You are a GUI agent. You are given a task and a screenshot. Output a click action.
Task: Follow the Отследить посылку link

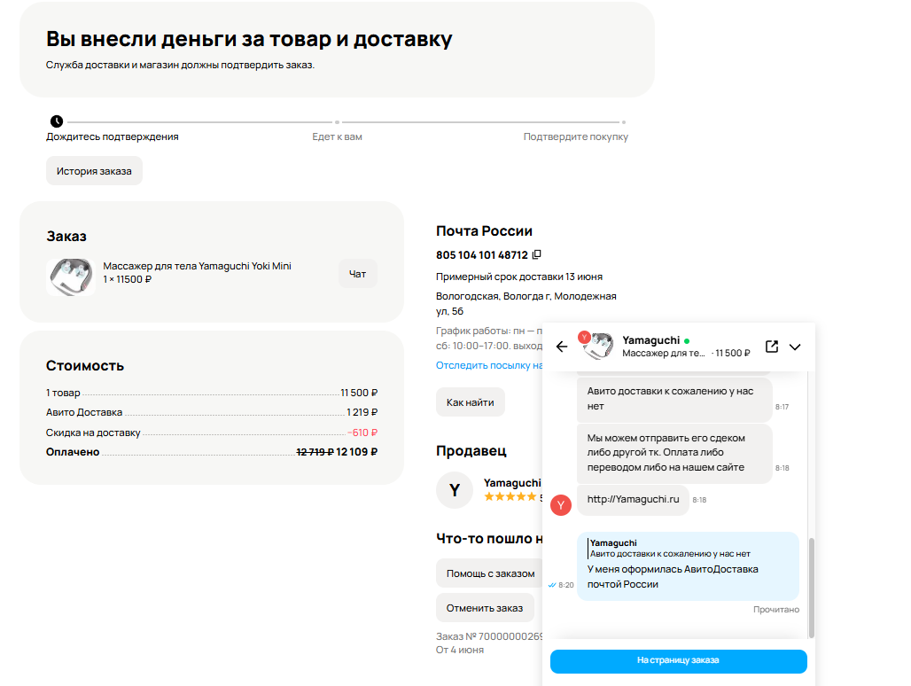(x=488, y=365)
